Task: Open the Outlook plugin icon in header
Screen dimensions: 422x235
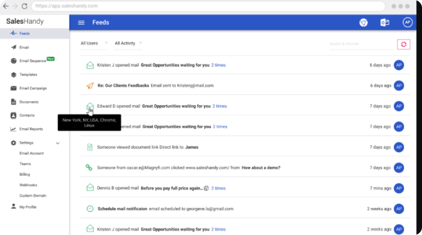Action: tap(385, 23)
